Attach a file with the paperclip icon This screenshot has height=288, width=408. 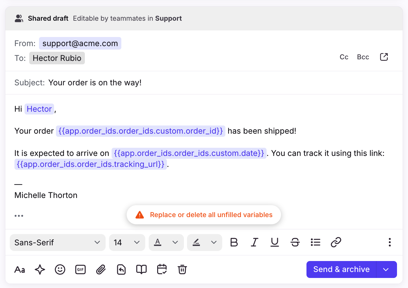pyautogui.click(x=101, y=269)
